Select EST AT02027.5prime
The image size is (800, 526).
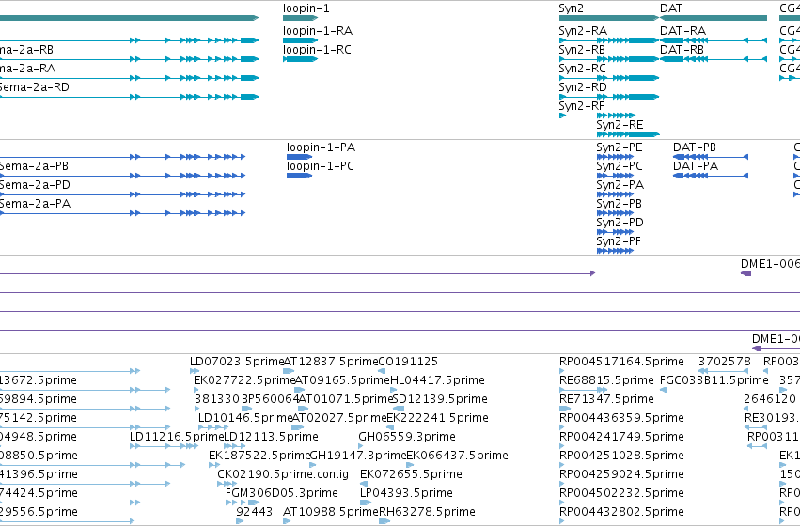tap(297, 427)
